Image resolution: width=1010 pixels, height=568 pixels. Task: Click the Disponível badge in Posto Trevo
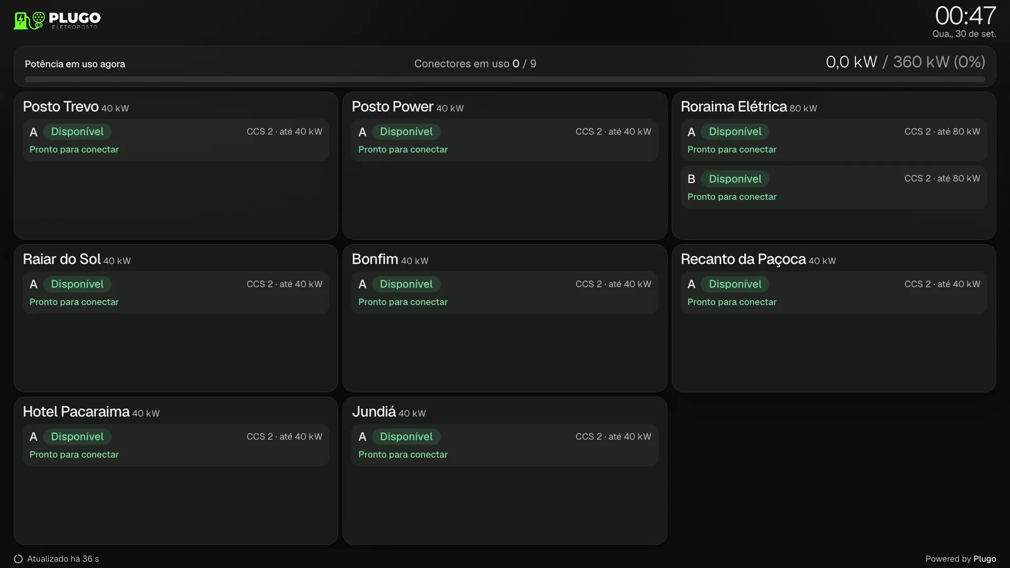point(77,131)
